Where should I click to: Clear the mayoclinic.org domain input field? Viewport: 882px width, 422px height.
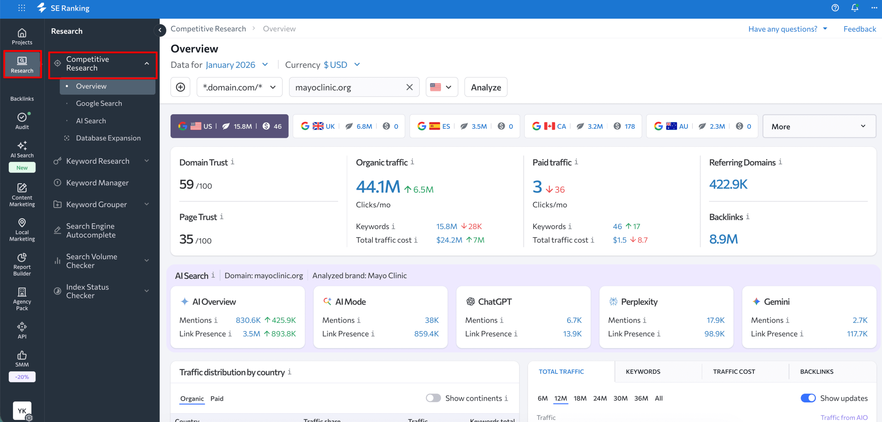pyautogui.click(x=409, y=87)
